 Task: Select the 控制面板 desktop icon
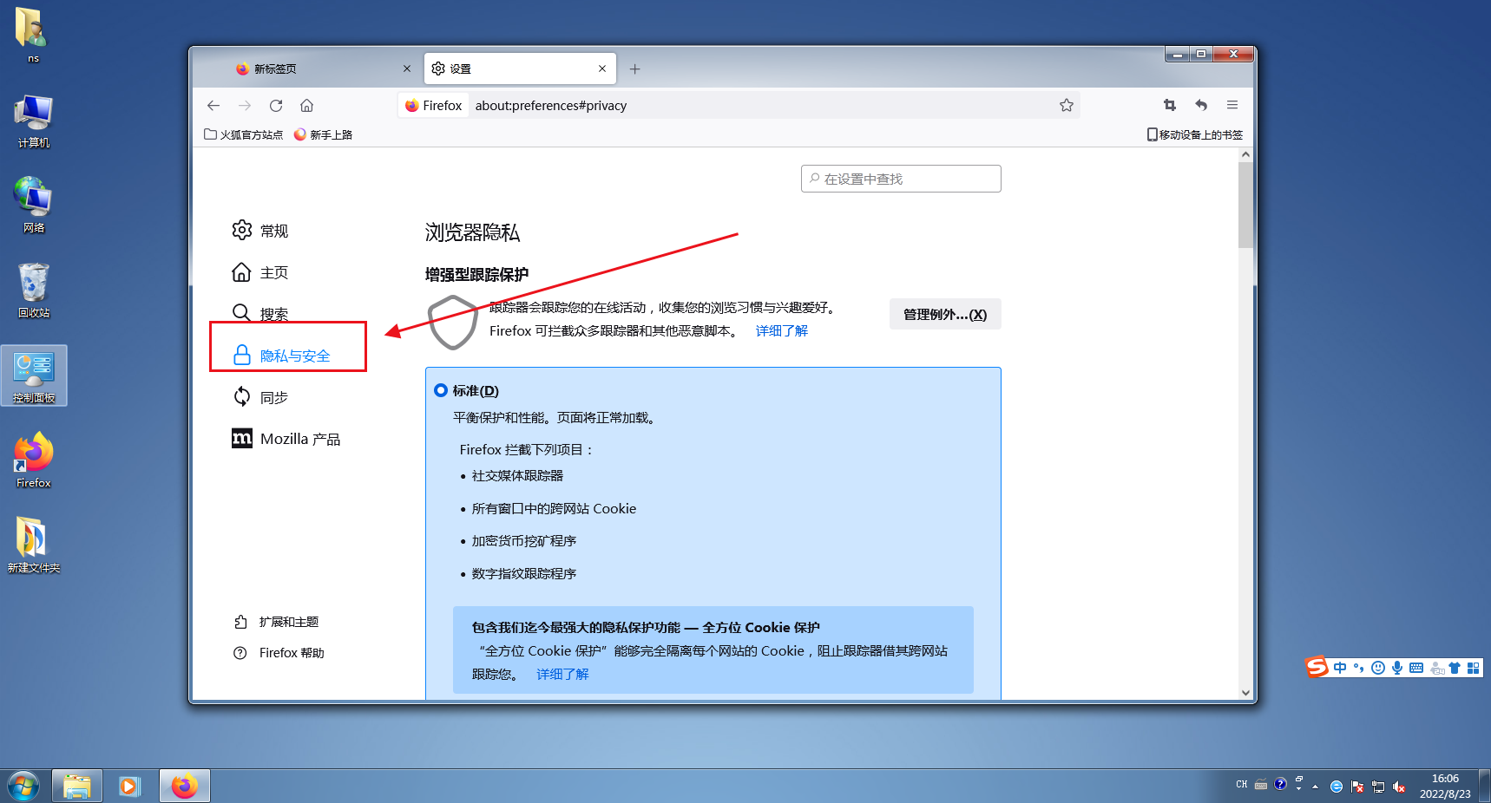(x=34, y=375)
